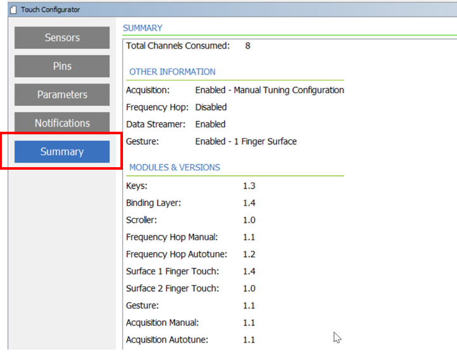Click the SUMMARY heading at top
The image size is (457, 354).
[143, 28]
